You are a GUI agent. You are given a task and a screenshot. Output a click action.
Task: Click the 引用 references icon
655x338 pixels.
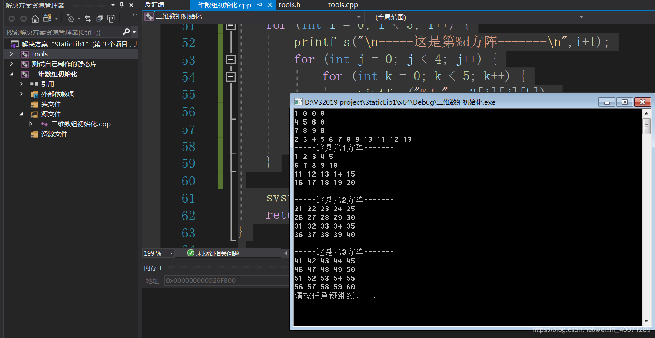tap(34, 84)
